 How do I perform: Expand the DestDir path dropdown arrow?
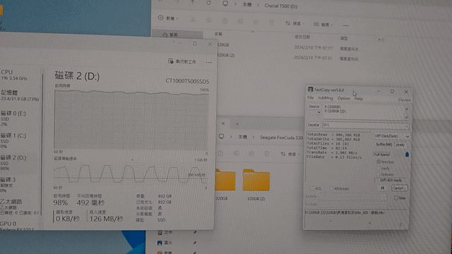pyautogui.click(x=406, y=126)
